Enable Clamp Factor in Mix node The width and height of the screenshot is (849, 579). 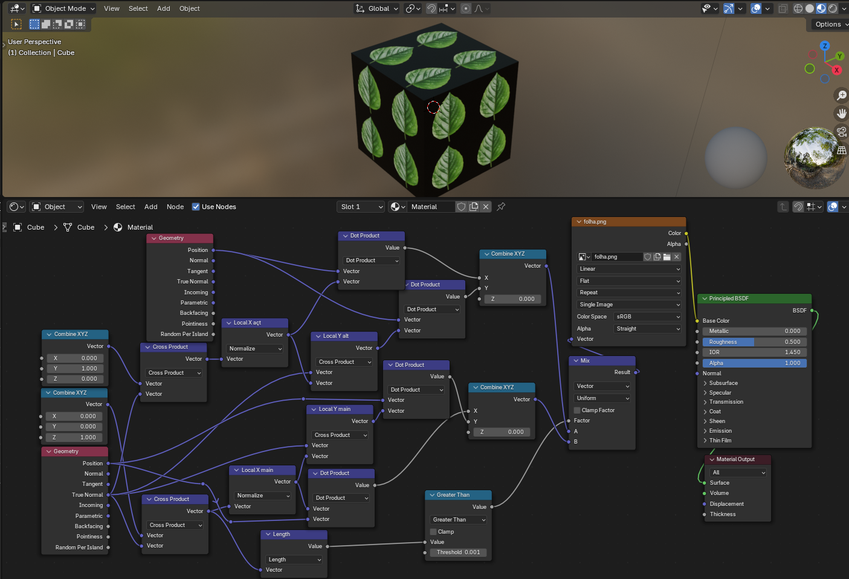click(x=577, y=410)
